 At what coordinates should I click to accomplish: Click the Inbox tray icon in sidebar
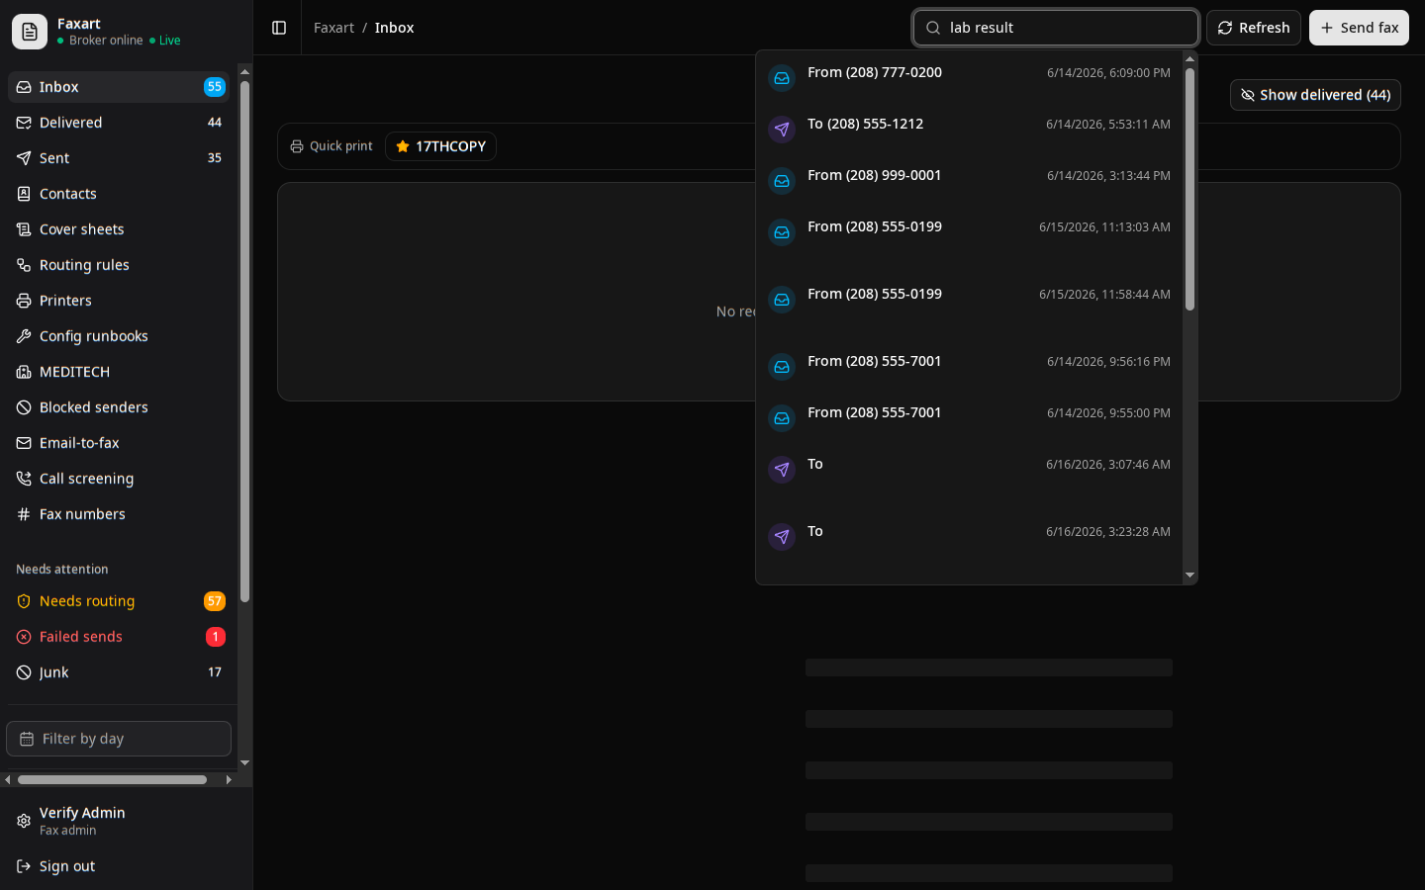tap(24, 87)
